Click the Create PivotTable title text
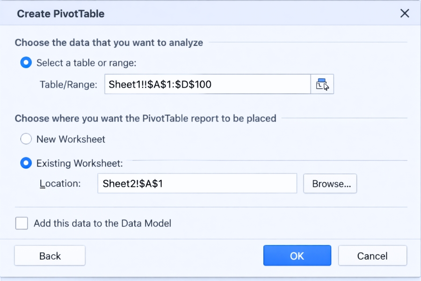The height and width of the screenshot is (281, 421). (61, 14)
